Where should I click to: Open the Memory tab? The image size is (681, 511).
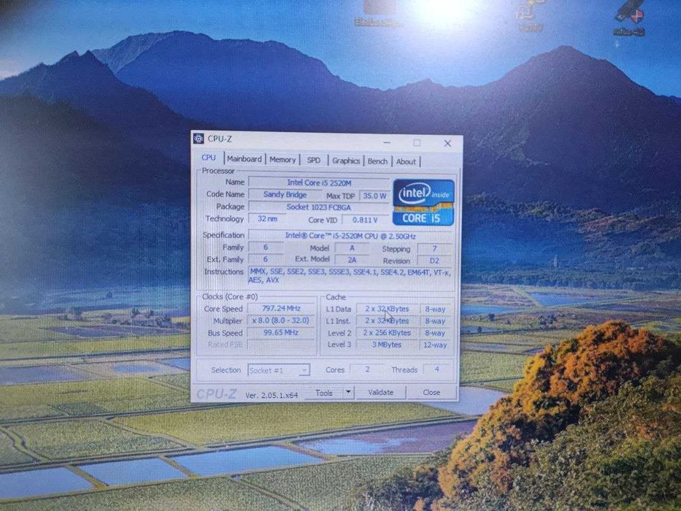282,159
